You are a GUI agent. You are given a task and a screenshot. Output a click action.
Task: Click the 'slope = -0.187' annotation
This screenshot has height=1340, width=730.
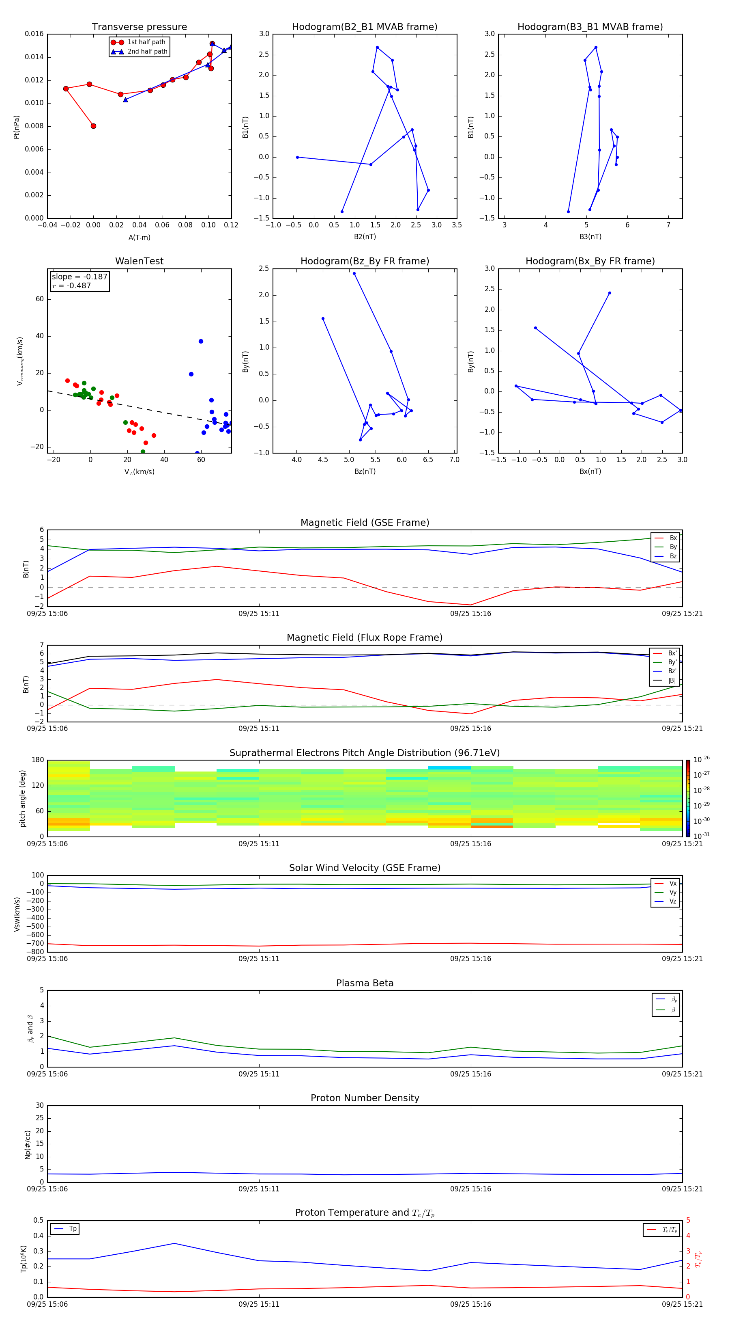pyautogui.click(x=79, y=277)
